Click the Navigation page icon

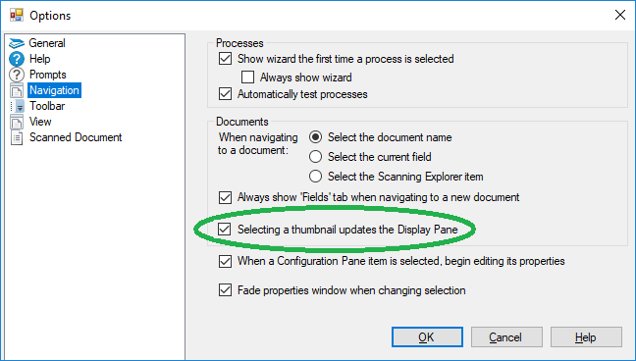point(17,90)
